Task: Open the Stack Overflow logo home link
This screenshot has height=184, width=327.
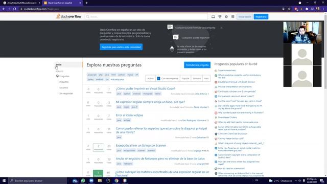Action: coord(68,16)
